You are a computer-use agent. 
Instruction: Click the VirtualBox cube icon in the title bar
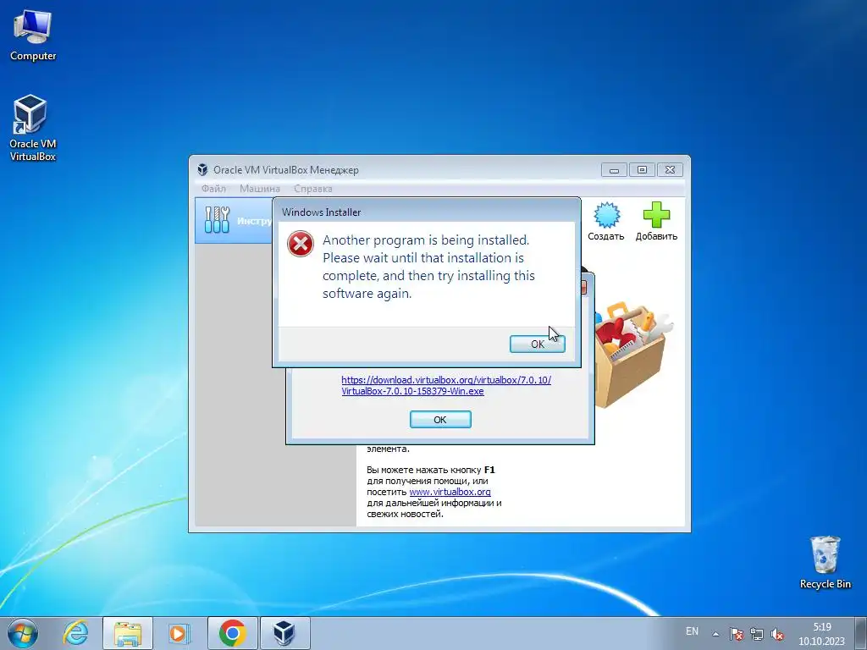203,169
